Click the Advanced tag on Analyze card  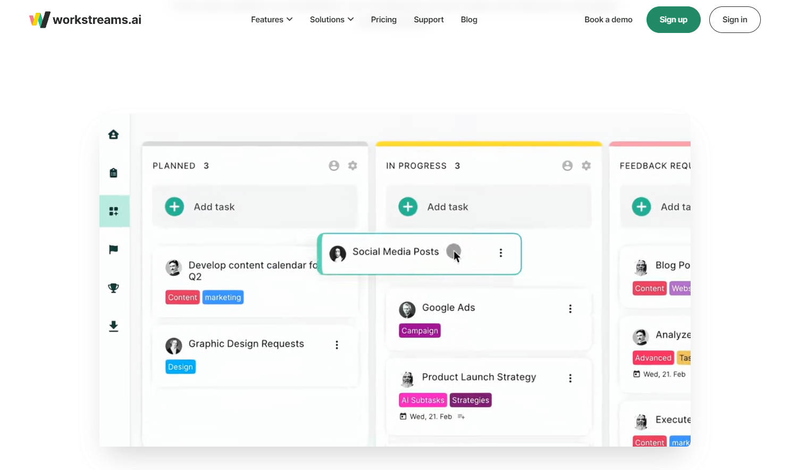click(x=653, y=358)
